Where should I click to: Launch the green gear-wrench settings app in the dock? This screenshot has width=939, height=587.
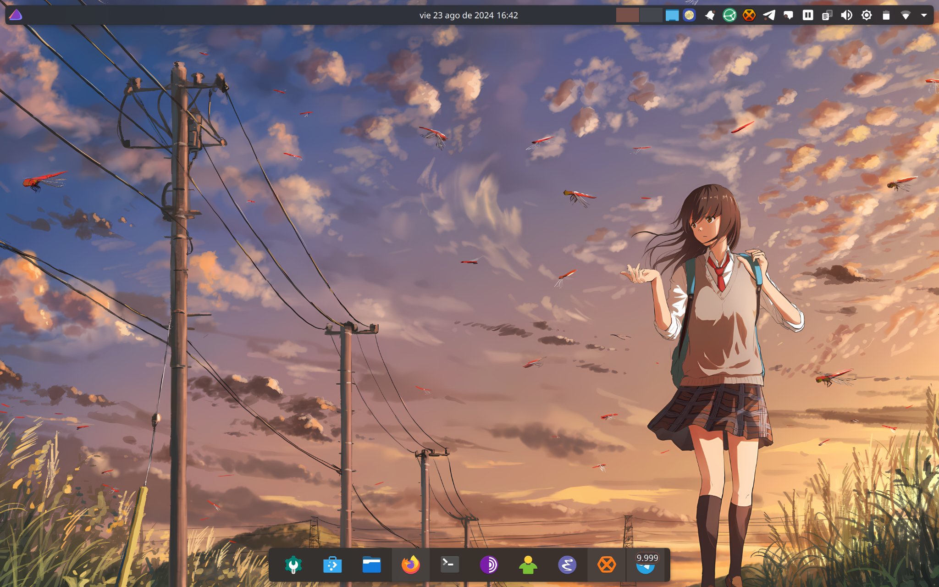pyautogui.click(x=293, y=565)
